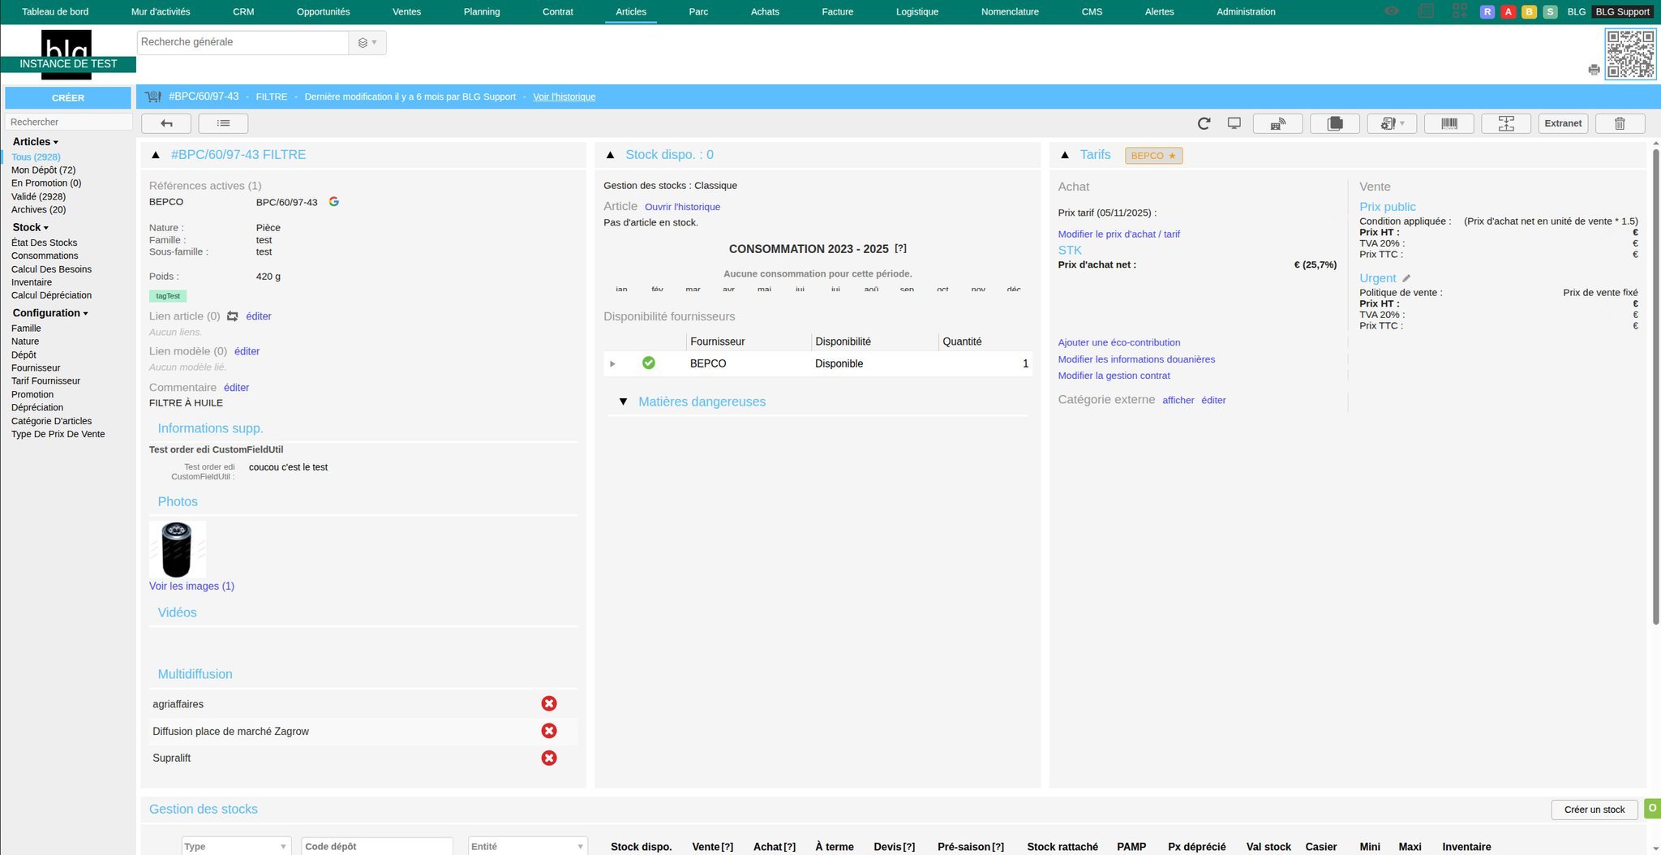The image size is (1661, 855).
Task: Open the filter product photo thumbnail
Action: [x=177, y=549]
